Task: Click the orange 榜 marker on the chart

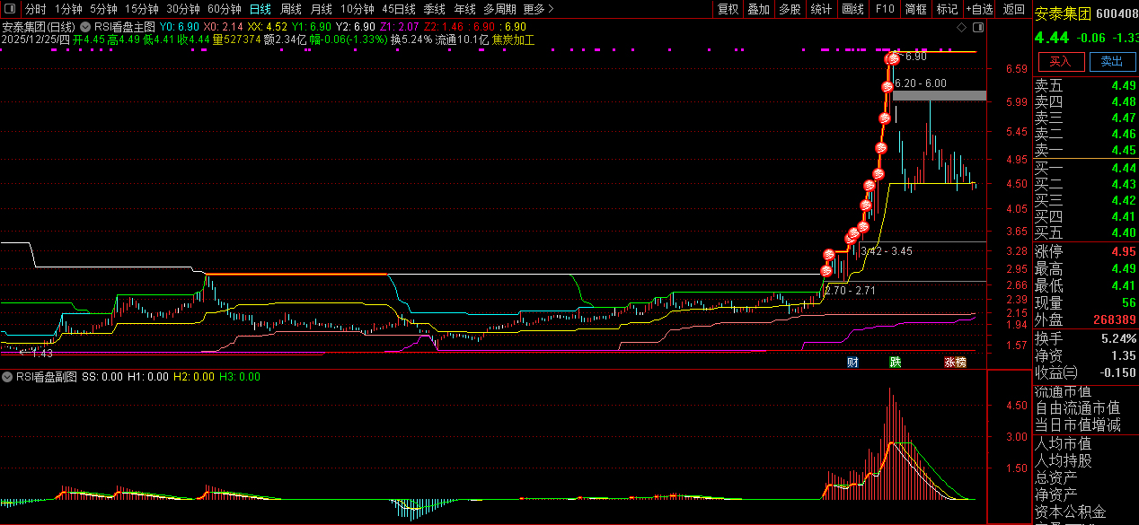Action: (960, 363)
